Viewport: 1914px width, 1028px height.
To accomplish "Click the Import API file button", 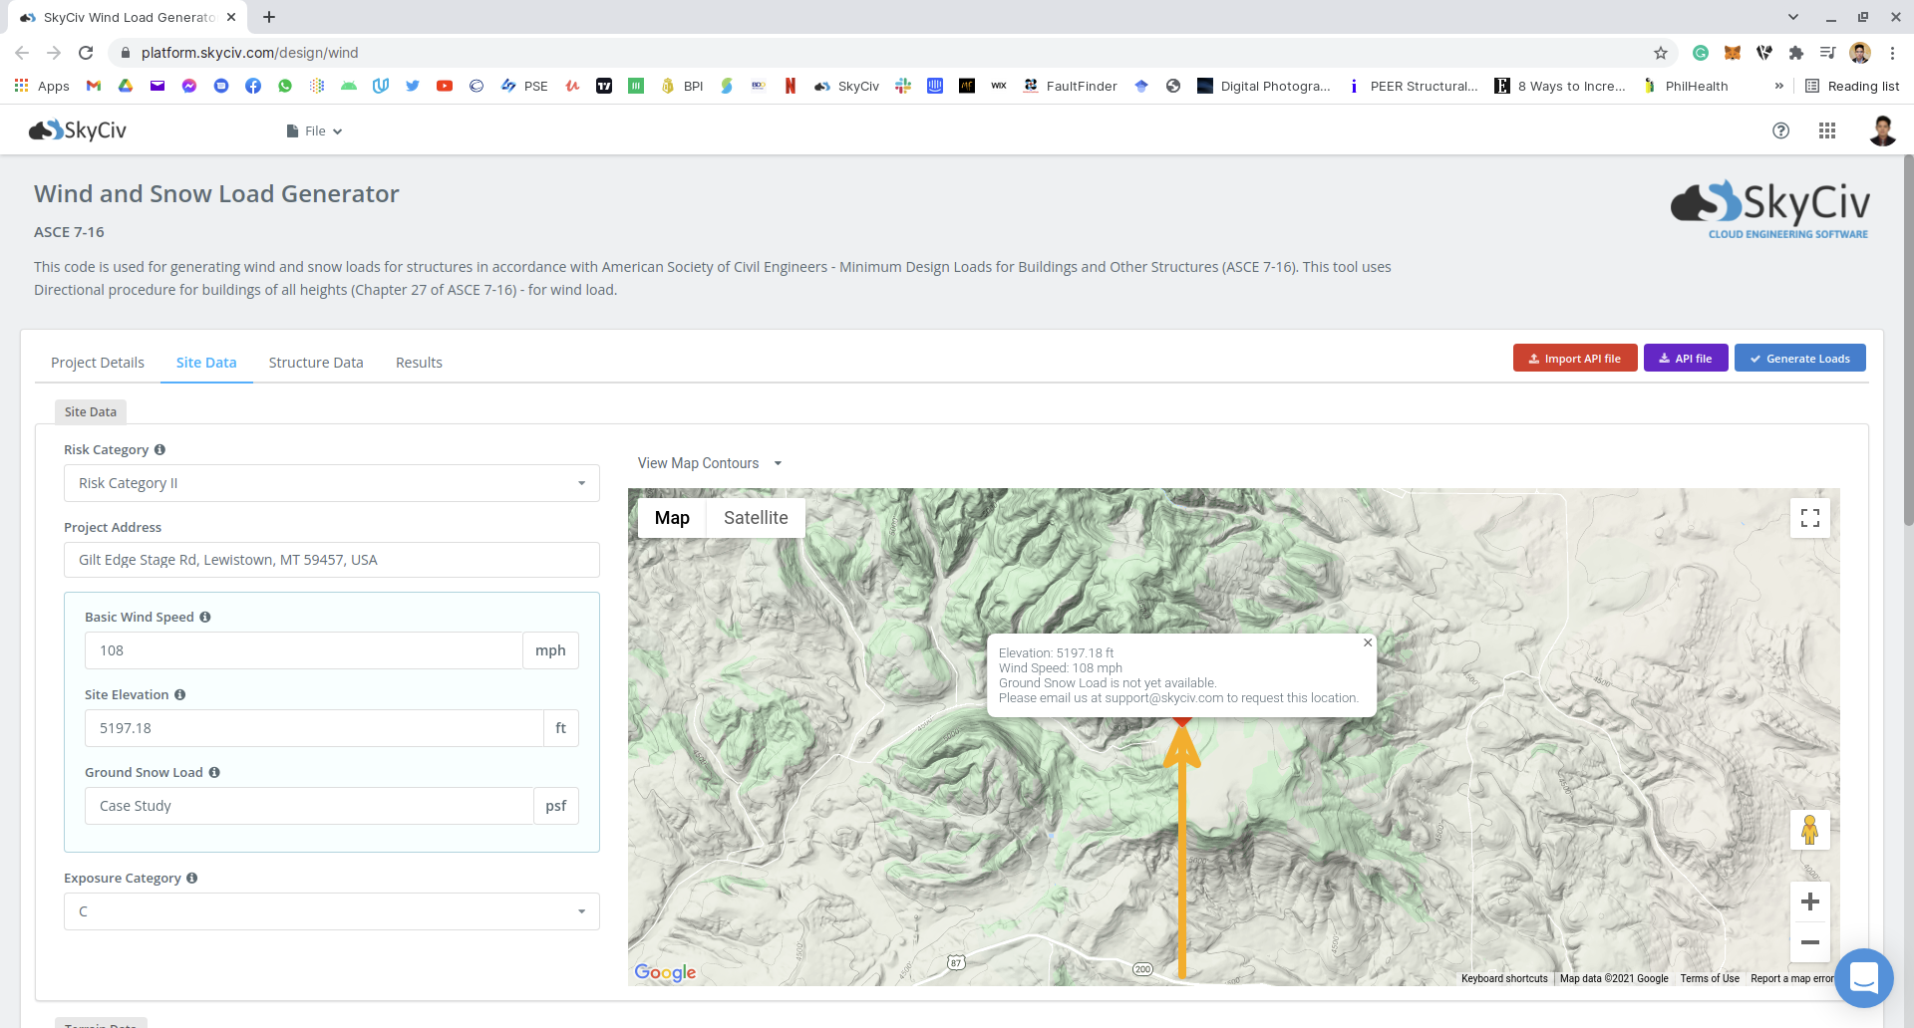I will [1574, 359].
